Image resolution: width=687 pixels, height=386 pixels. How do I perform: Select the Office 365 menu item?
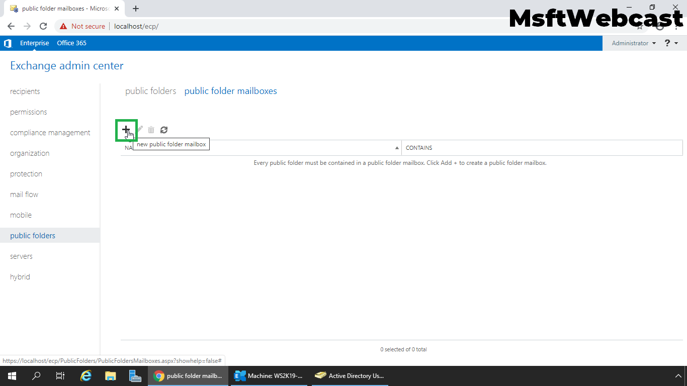click(x=71, y=43)
